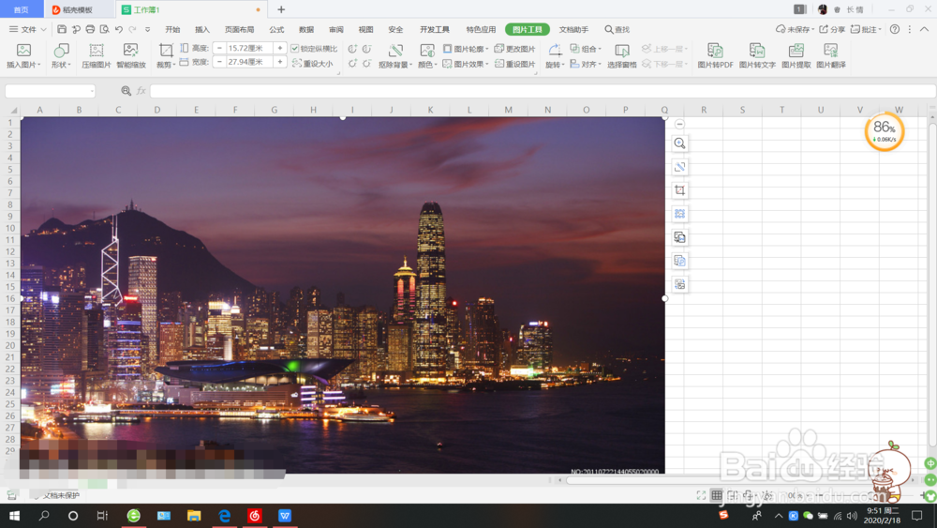Open the magnifier icon in the picture side toolbar

pos(679,143)
